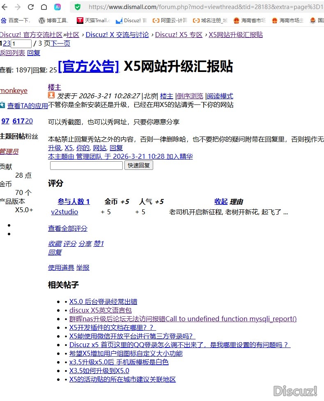Open discux X5英文语言包 thread
This screenshot has width=324, height=401.
pos(101,311)
